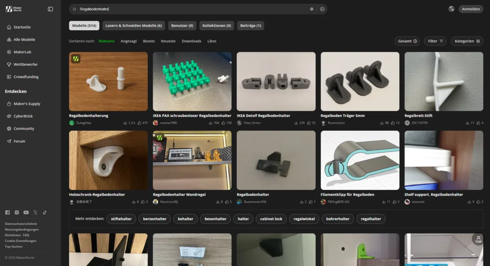Sort results by Neueste
The height and width of the screenshot is (266, 490).
pos(168,41)
